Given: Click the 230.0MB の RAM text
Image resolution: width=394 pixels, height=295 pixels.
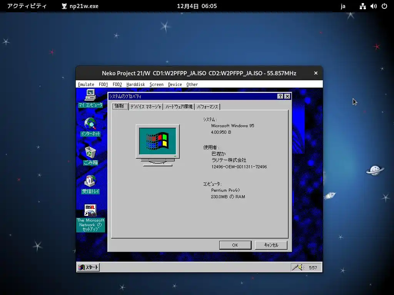Looking at the screenshot, I should 228,197.
